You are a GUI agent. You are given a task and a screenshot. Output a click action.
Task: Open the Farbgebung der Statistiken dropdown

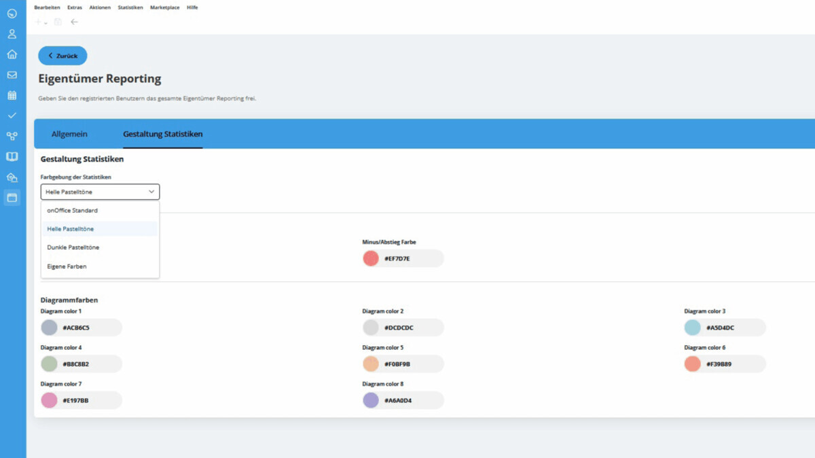tap(99, 192)
